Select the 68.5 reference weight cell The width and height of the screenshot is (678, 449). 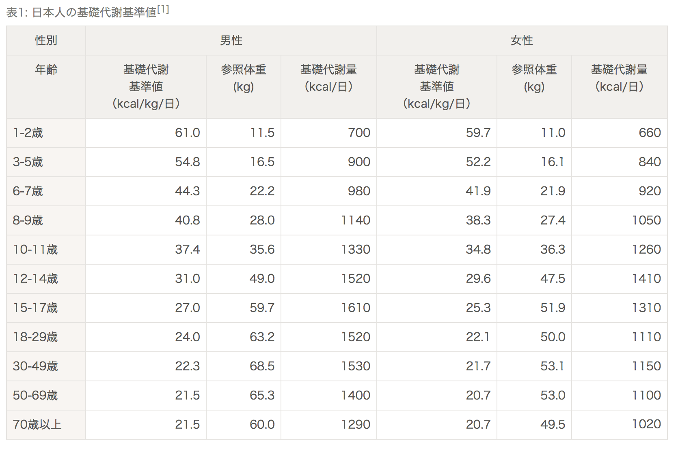pos(262,366)
